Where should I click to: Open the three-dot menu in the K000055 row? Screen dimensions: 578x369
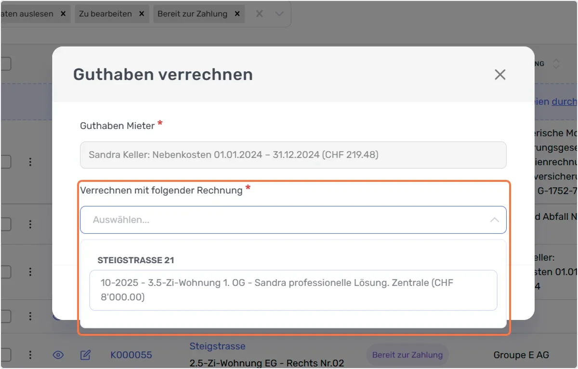click(x=30, y=355)
